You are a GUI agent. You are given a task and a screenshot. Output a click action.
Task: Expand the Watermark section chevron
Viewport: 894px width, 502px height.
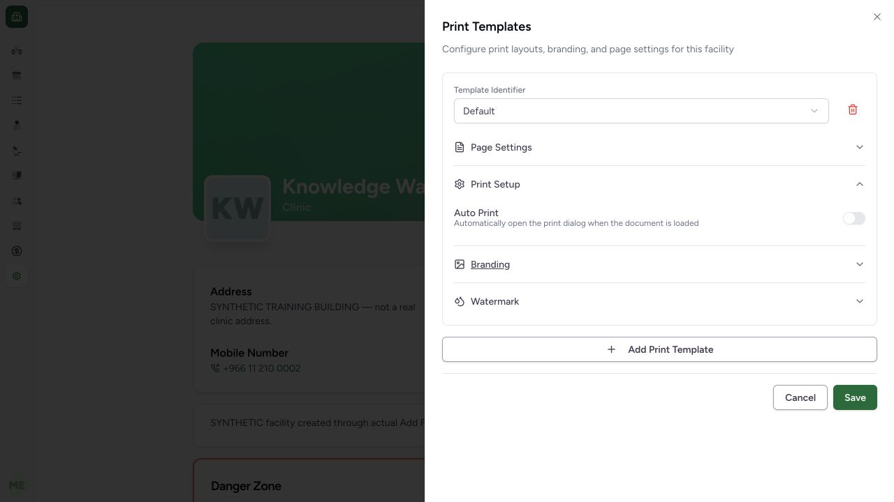pos(860,301)
